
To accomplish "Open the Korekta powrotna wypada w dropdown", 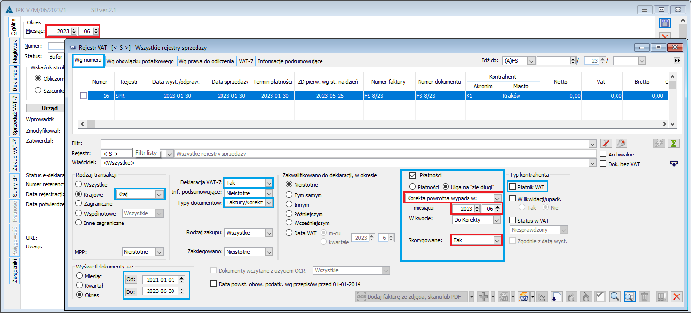I will 497,198.
